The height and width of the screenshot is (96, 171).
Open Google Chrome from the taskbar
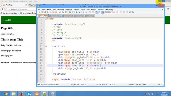click(x=6, y=94)
